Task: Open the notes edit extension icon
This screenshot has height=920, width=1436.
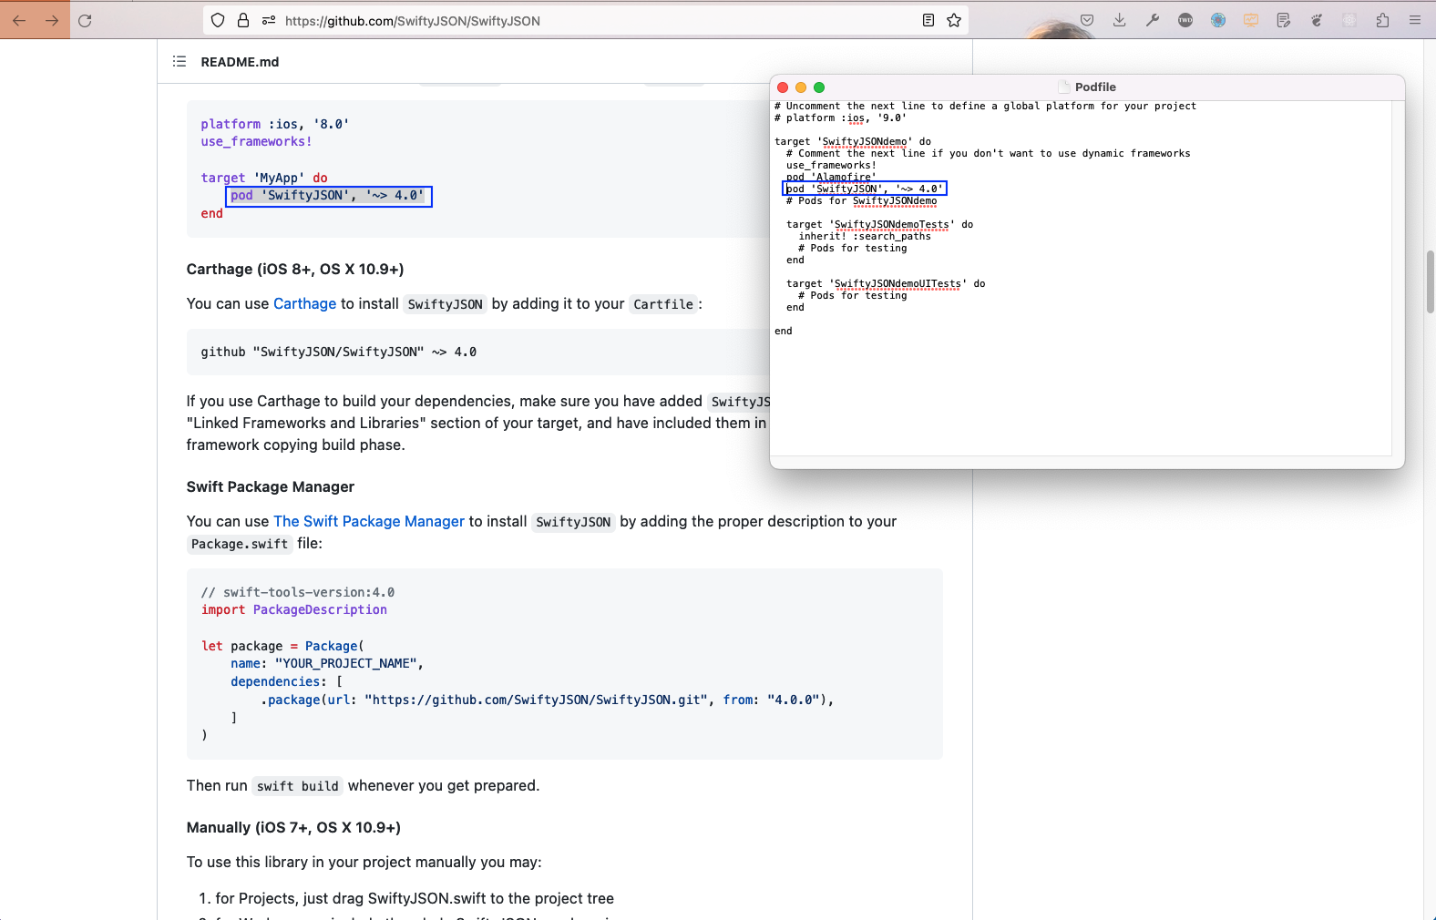Action: (1284, 20)
